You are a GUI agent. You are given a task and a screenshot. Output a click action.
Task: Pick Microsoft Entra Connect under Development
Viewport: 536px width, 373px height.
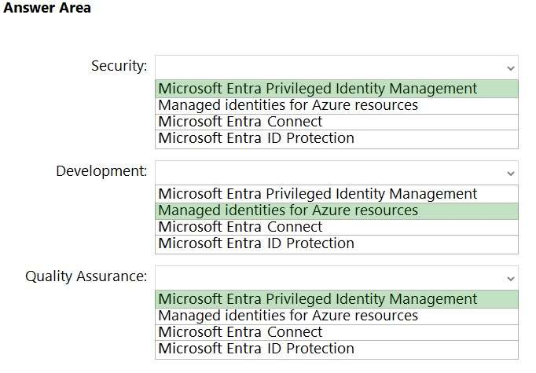(x=240, y=227)
